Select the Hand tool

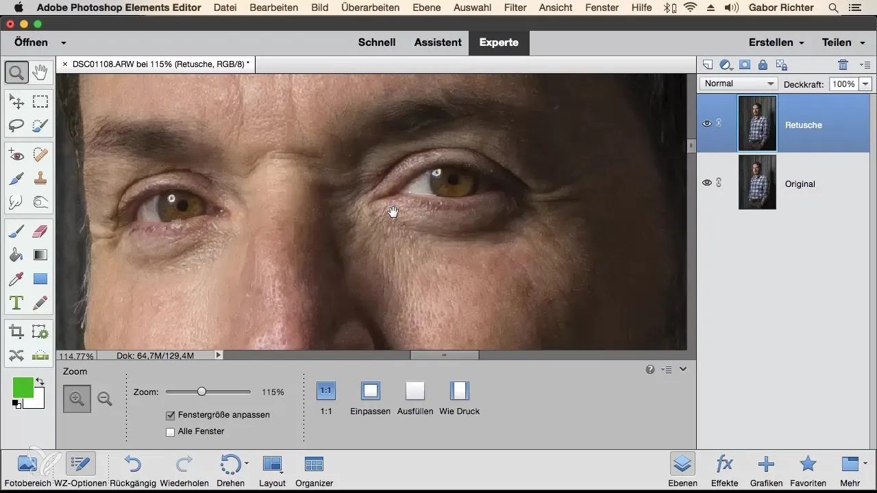point(40,71)
